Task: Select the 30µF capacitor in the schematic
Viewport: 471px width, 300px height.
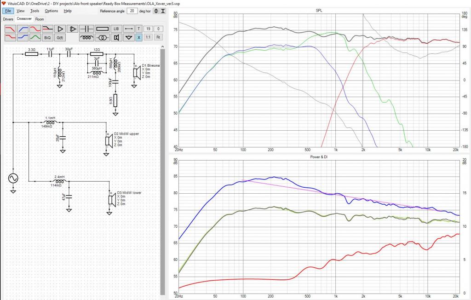Action: click(x=69, y=54)
